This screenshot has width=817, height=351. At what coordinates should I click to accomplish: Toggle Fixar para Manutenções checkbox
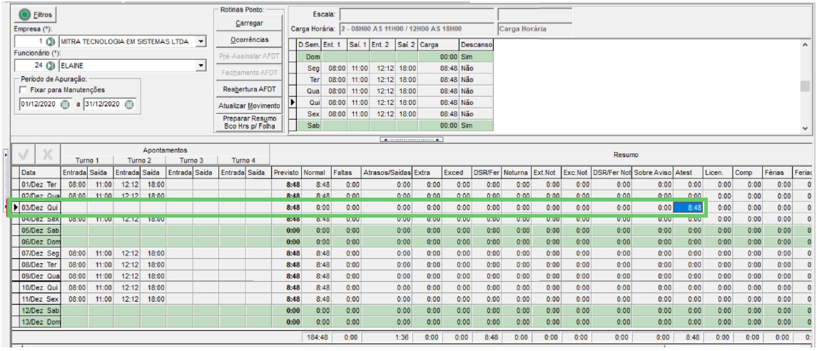[x=23, y=90]
